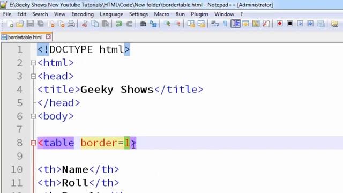The image size is (343, 193).
Task: Click the Print icon
Action: (71, 24)
